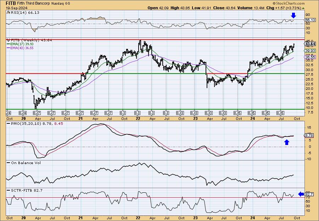This screenshot has width=319, height=221.
Task: Open the ©StockCharts.com attribution
Action: 289,3
